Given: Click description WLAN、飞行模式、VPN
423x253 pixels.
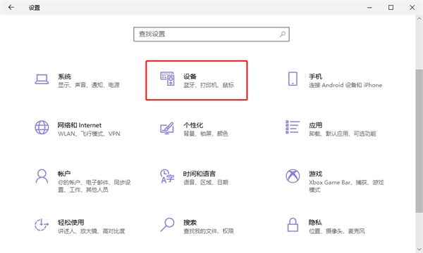Looking at the screenshot, I should pyautogui.click(x=89, y=134).
